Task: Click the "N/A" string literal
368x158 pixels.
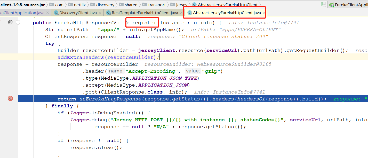Action: pyautogui.click(x=161, y=127)
